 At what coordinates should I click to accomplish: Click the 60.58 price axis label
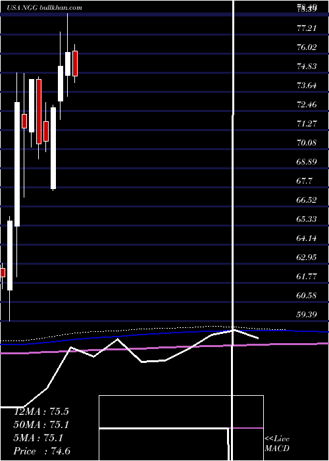tap(307, 296)
